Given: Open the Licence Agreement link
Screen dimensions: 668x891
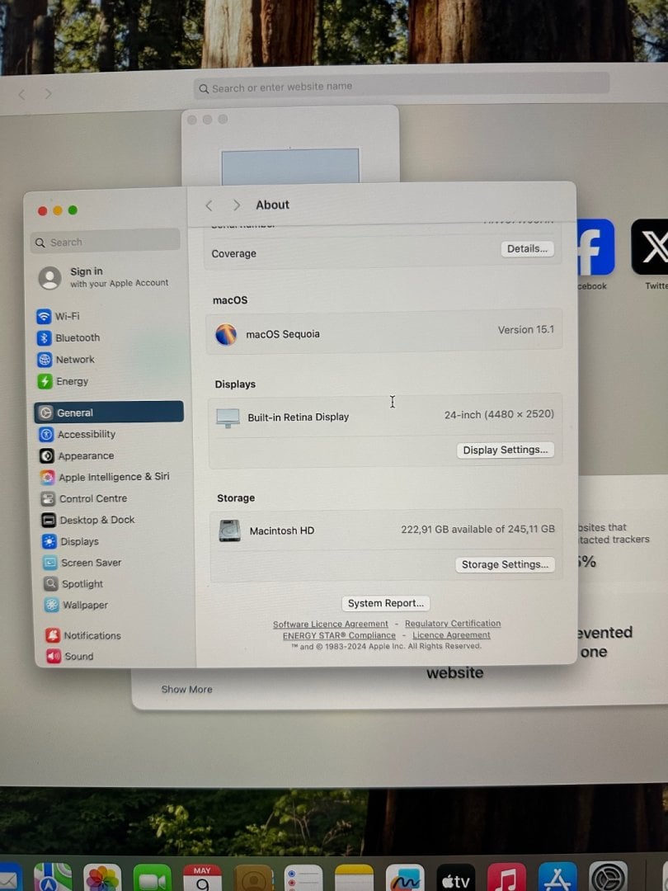Looking at the screenshot, I should [451, 634].
